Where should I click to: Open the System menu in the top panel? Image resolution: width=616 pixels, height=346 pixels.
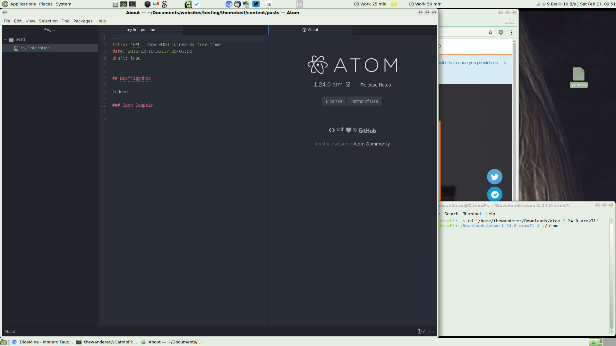point(64,4)
